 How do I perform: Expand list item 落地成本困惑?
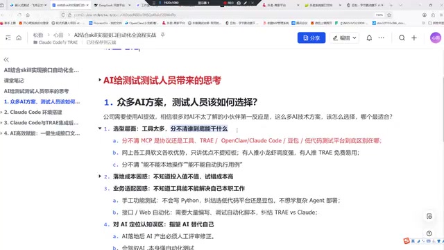tap(100, 176)
